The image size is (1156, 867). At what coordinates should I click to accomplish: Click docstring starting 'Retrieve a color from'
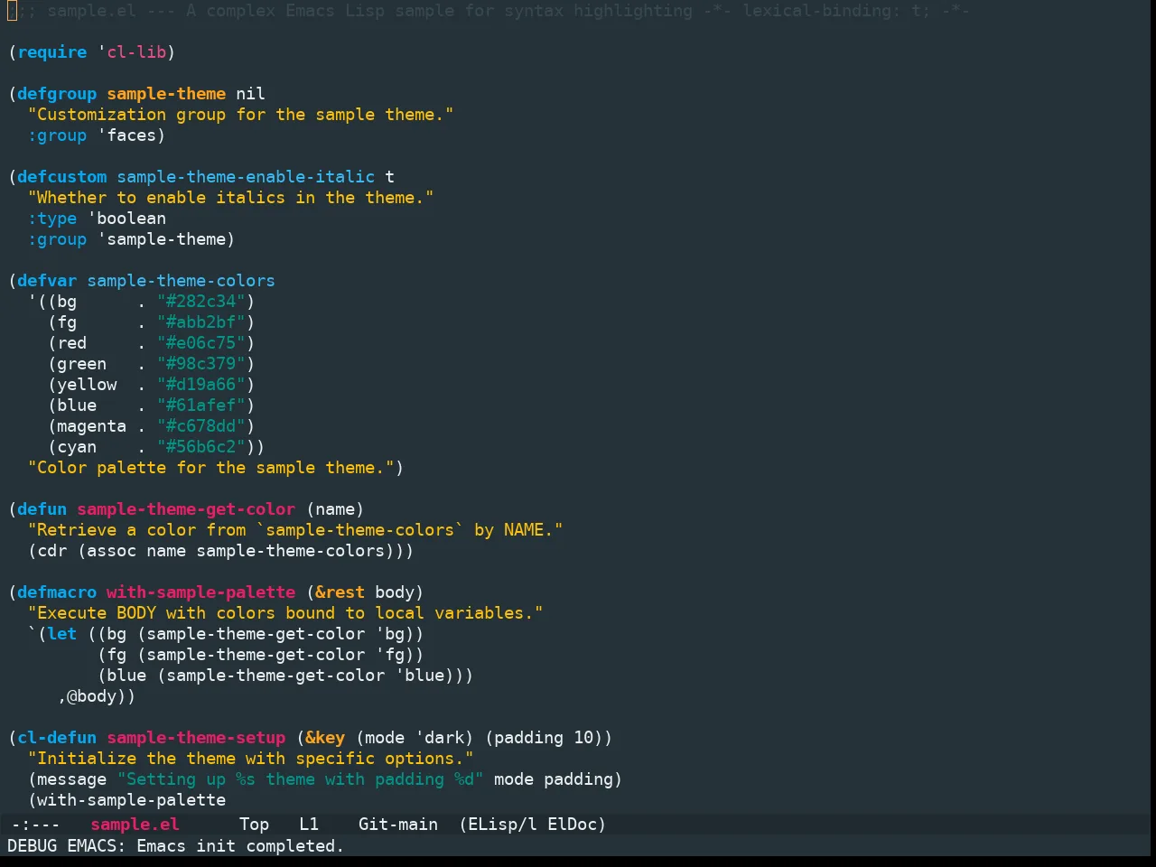(295, 530)
